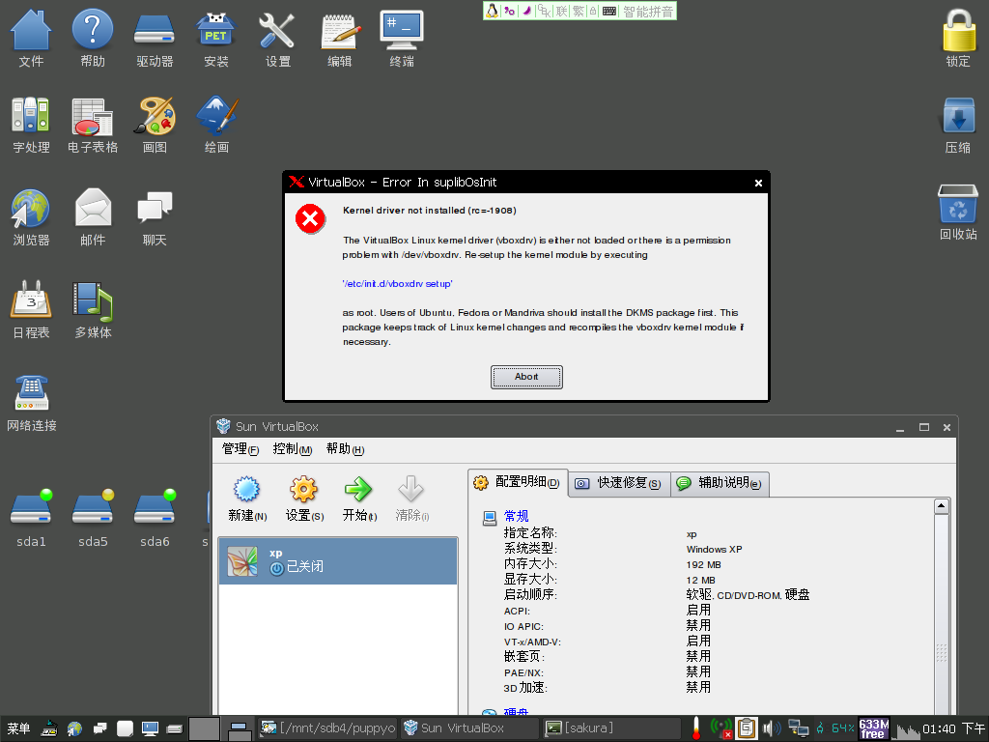Close the VirtualBox error dialog
This screenshot has height=742, width=989.
758,183
